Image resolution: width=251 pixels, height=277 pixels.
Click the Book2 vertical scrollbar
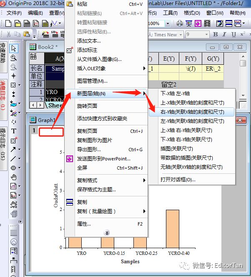point(243,76)
